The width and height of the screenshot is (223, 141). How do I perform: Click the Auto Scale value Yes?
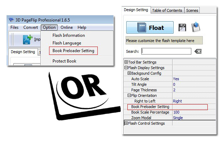176,79
